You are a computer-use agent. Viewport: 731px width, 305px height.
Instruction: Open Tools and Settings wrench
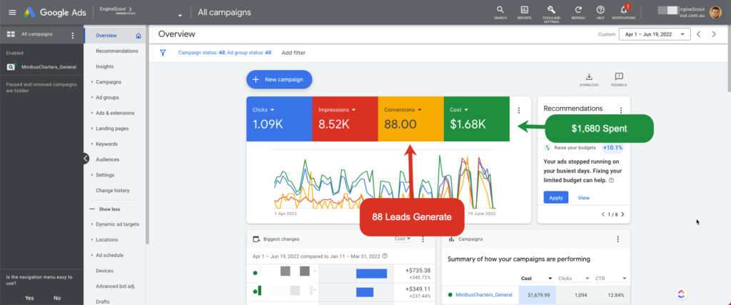point(551,11)
